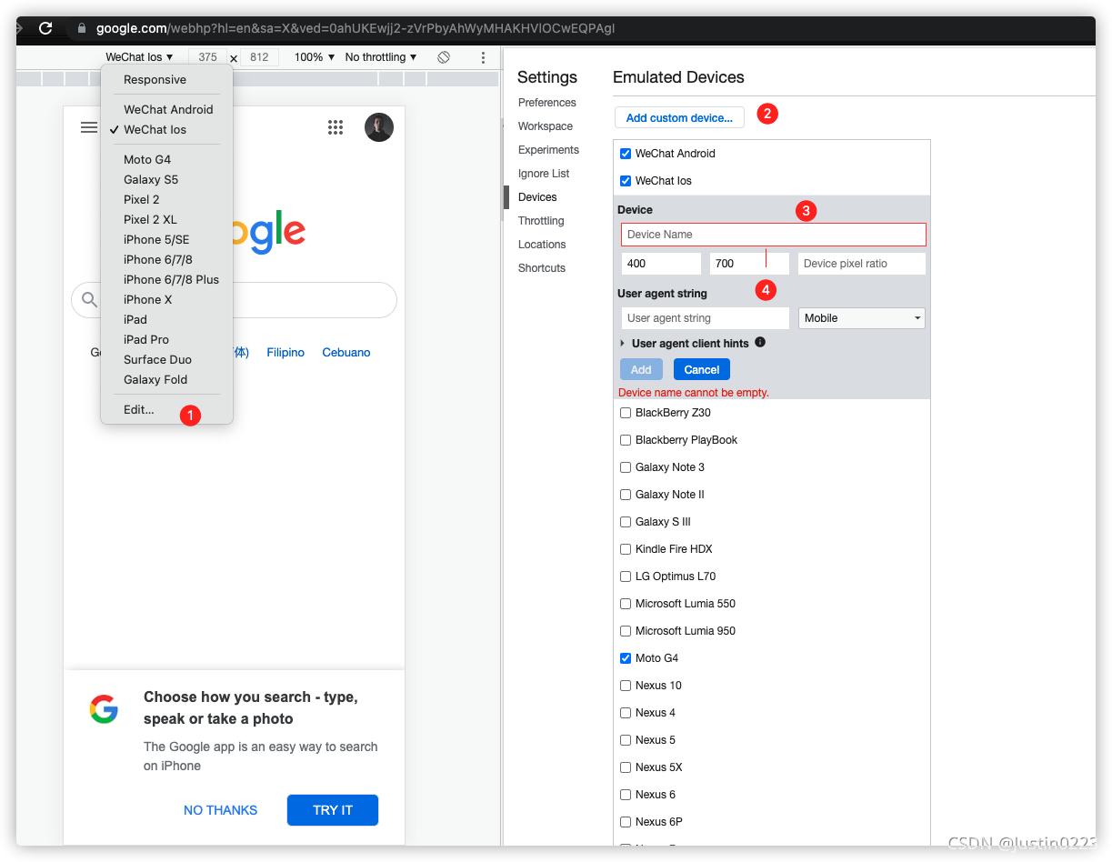Screen dimensions: 1112x862
Task: Open the WeChat Ios device dropdown
Action: (x=139, y=57)
